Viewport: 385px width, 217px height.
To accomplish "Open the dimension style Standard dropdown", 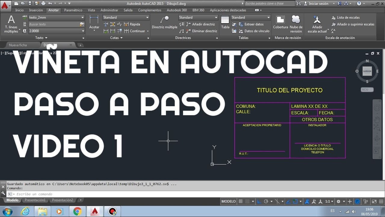I will coord(126,17).
